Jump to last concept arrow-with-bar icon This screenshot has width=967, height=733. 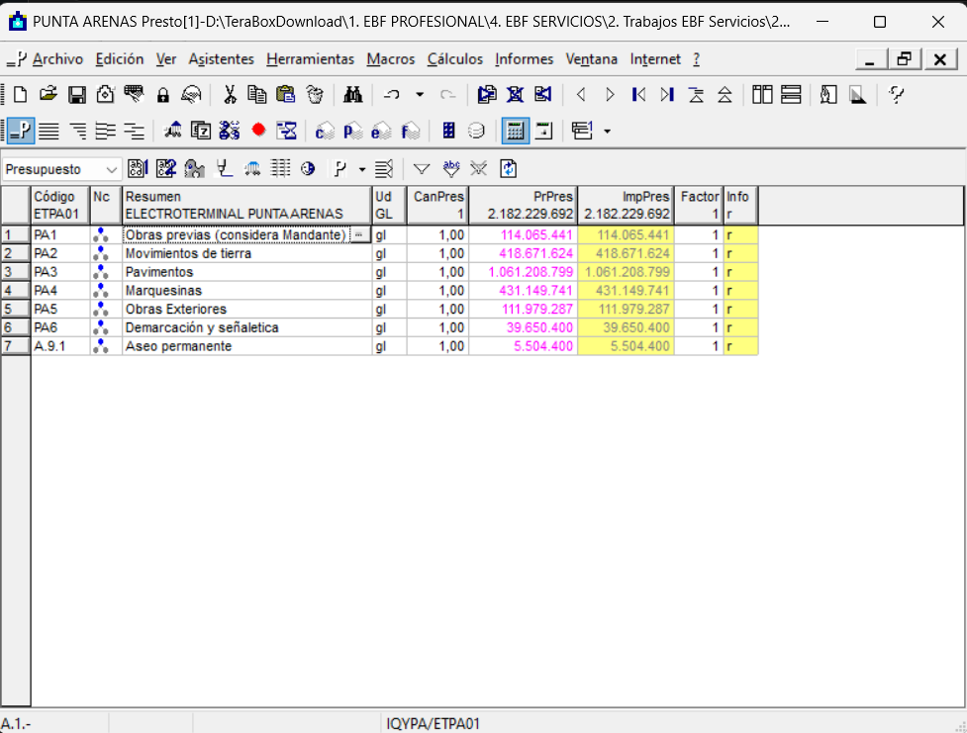(x=667, y=95)
